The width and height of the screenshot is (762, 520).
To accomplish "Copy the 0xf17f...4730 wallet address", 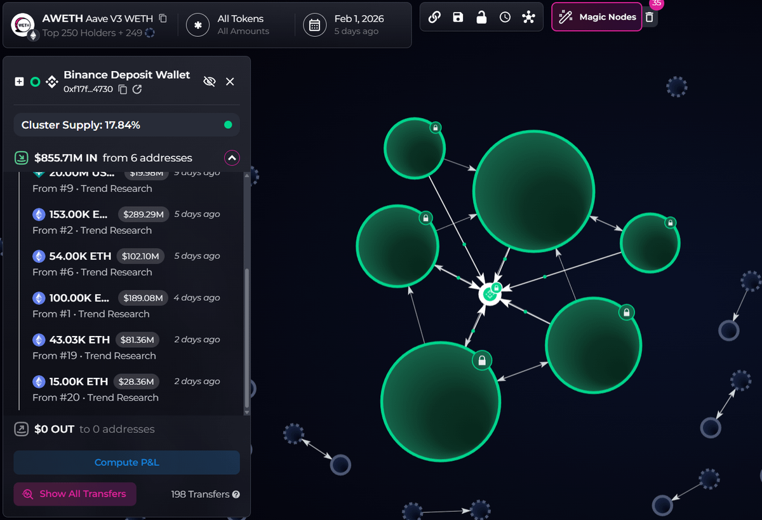I will pos(123,90).
